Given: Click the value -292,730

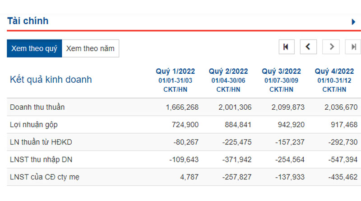Looking at the screenshot, I should tap(343, 142).
